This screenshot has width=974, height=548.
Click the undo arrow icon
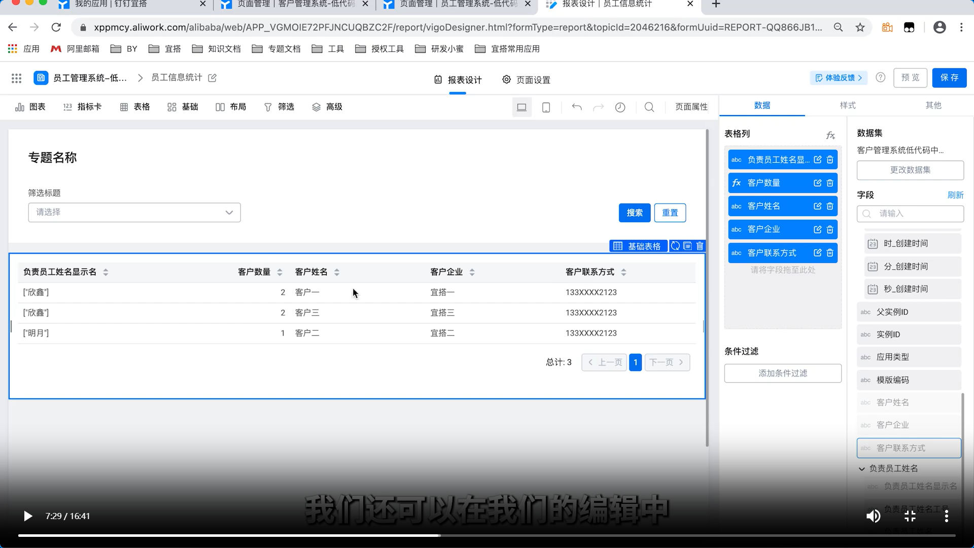tap(577, 107)
